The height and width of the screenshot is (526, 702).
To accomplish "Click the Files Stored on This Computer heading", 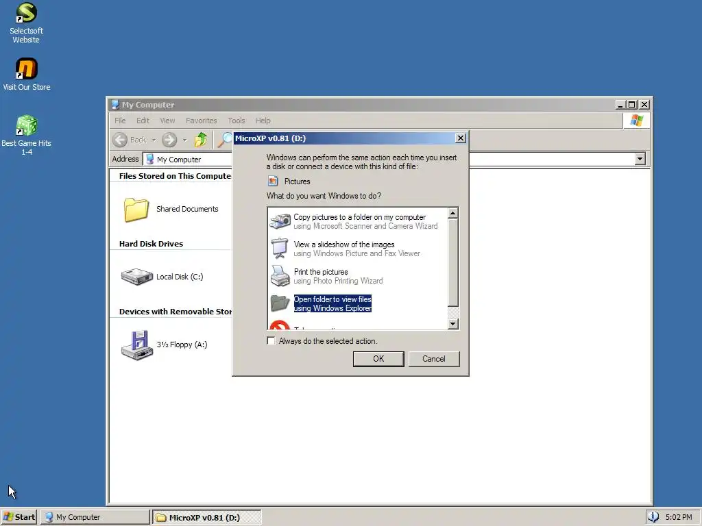I will click(x=175, y=176).
